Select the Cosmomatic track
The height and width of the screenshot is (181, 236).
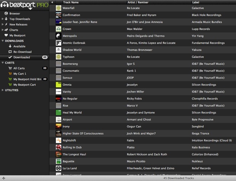tap(143, 70)
